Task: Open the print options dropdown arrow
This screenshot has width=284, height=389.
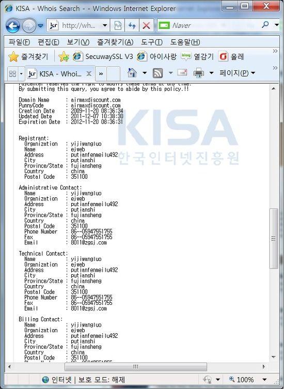Action: point(211,73)
